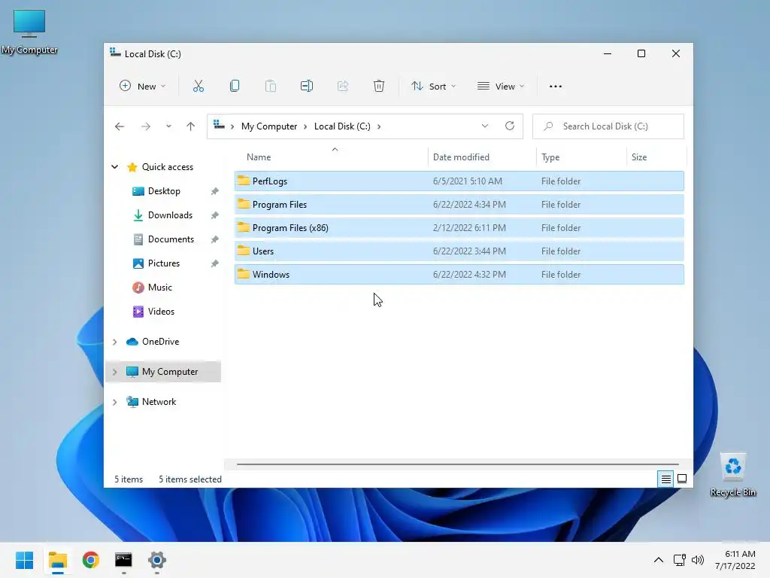Select Downloads in navigation pane

(x=170, y=215)
